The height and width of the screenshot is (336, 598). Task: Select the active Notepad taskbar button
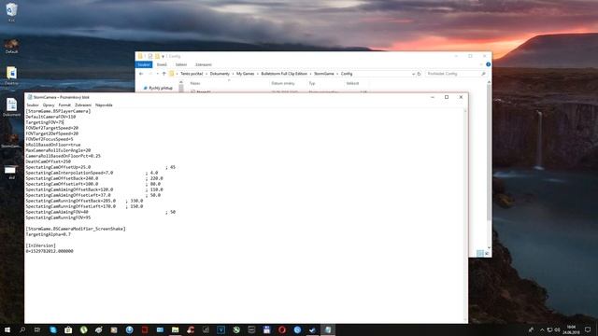point(328,329)
